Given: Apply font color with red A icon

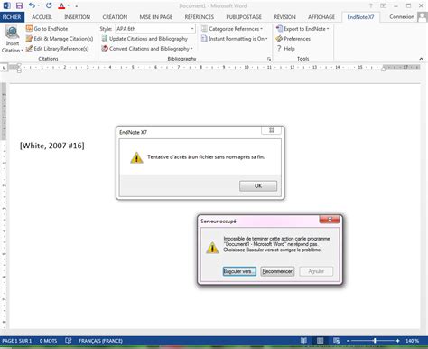Looking at the screenshot, I should [61, 5].
